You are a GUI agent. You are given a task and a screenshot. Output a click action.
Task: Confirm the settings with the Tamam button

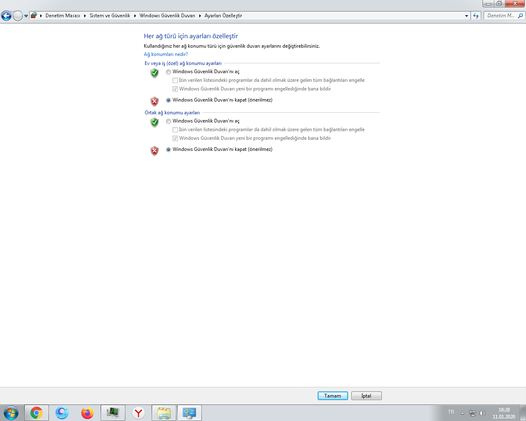[x=333, y=396]
